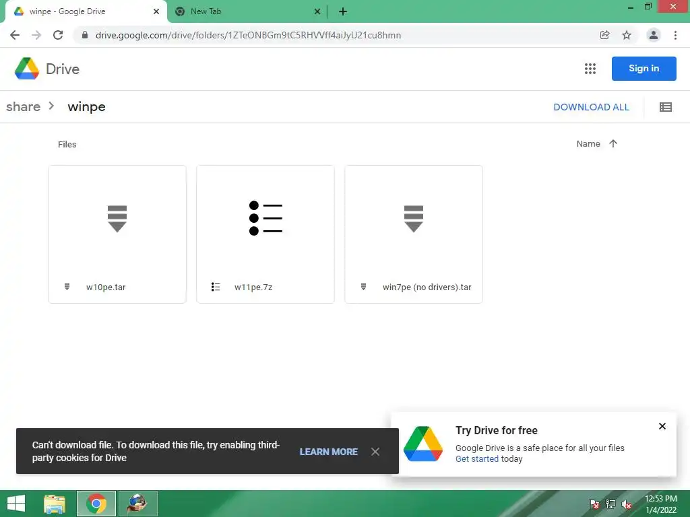Reverse sort direction arrow next to Name
Viewport: 690px width, 517px height.
[613, 144]
